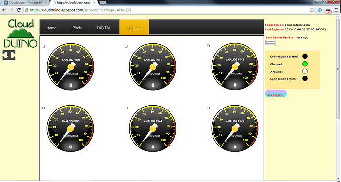Image resolution: width=341 pixels, height=182 pixels.
Task: Click the ANALOG PIN2 gauge dial
Action: tap(235, 67)
